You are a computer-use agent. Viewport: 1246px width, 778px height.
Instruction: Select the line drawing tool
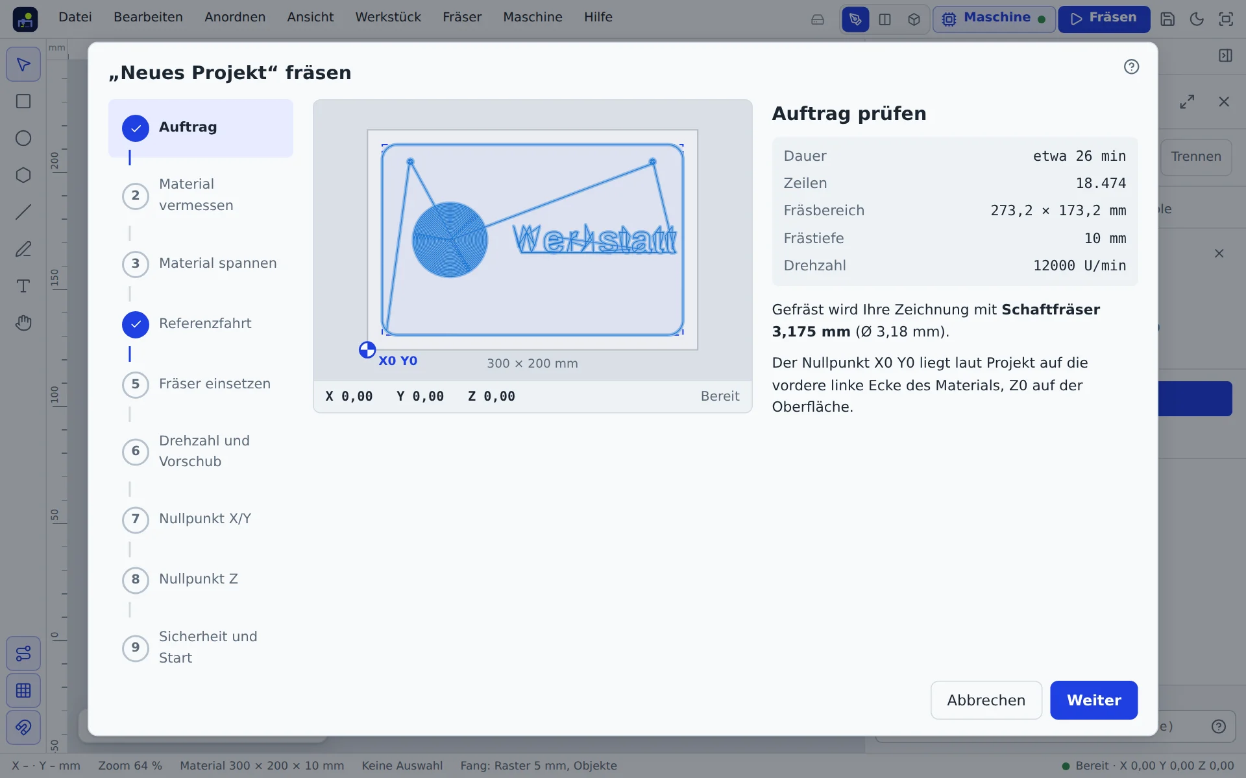coord(23,212)
